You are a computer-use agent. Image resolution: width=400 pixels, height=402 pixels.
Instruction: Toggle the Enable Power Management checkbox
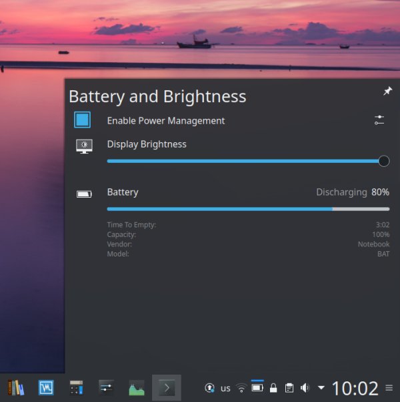(82, 120)
